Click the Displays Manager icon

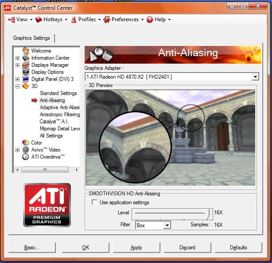pos(26,65)
